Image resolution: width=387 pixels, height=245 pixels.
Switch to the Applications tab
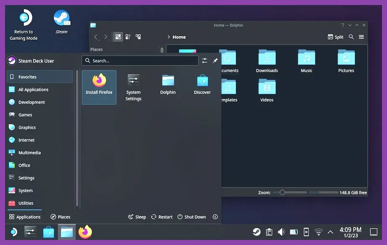(x=25, y=217)
